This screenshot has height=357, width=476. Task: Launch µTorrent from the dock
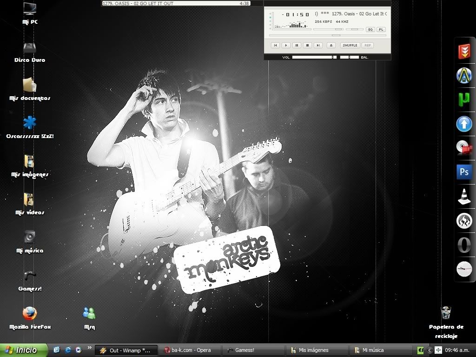[x=464, y=99]
